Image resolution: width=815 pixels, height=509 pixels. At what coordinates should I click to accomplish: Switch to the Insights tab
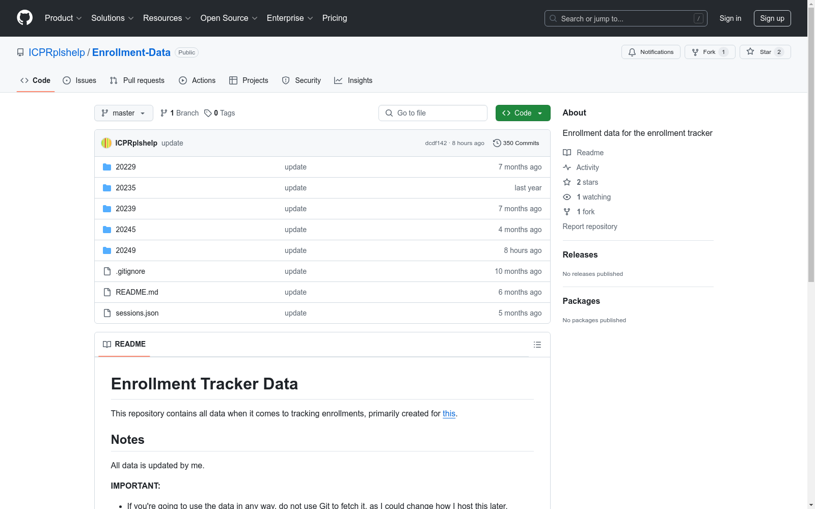pos(354,80)
